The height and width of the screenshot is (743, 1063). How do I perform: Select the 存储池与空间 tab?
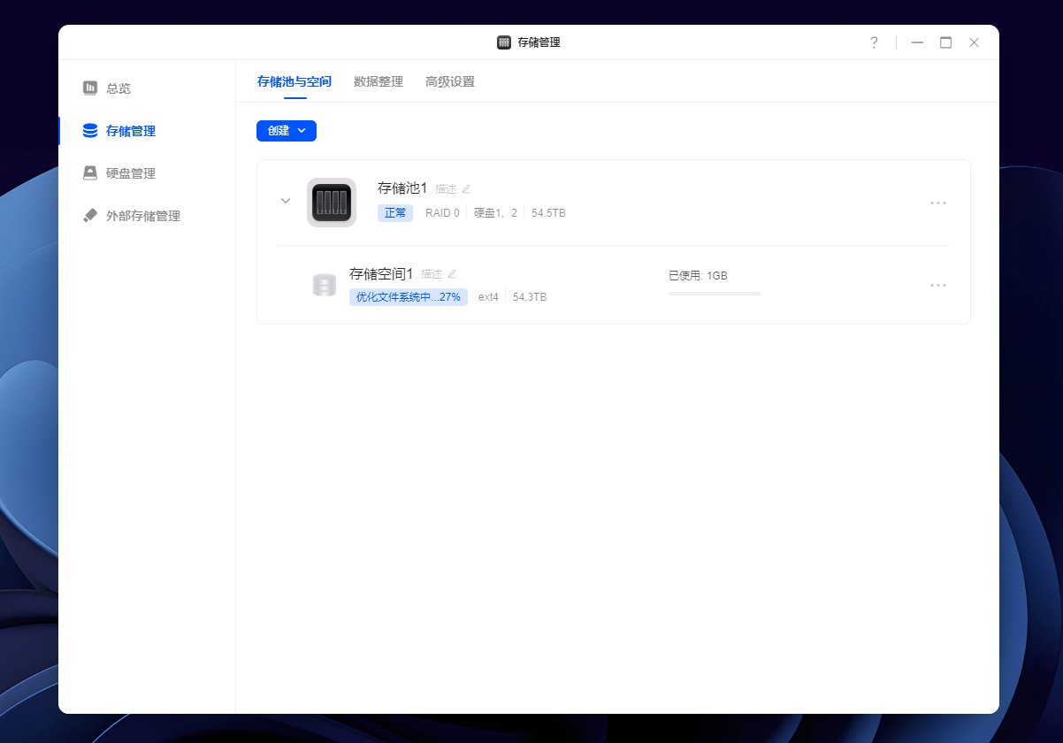tap(294, 81)
